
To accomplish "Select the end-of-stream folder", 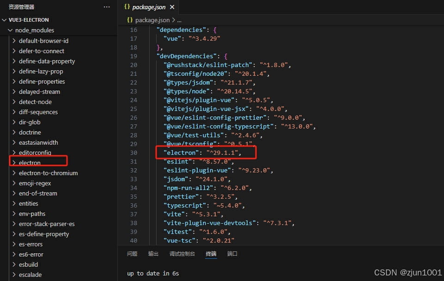I will [38, 194].
